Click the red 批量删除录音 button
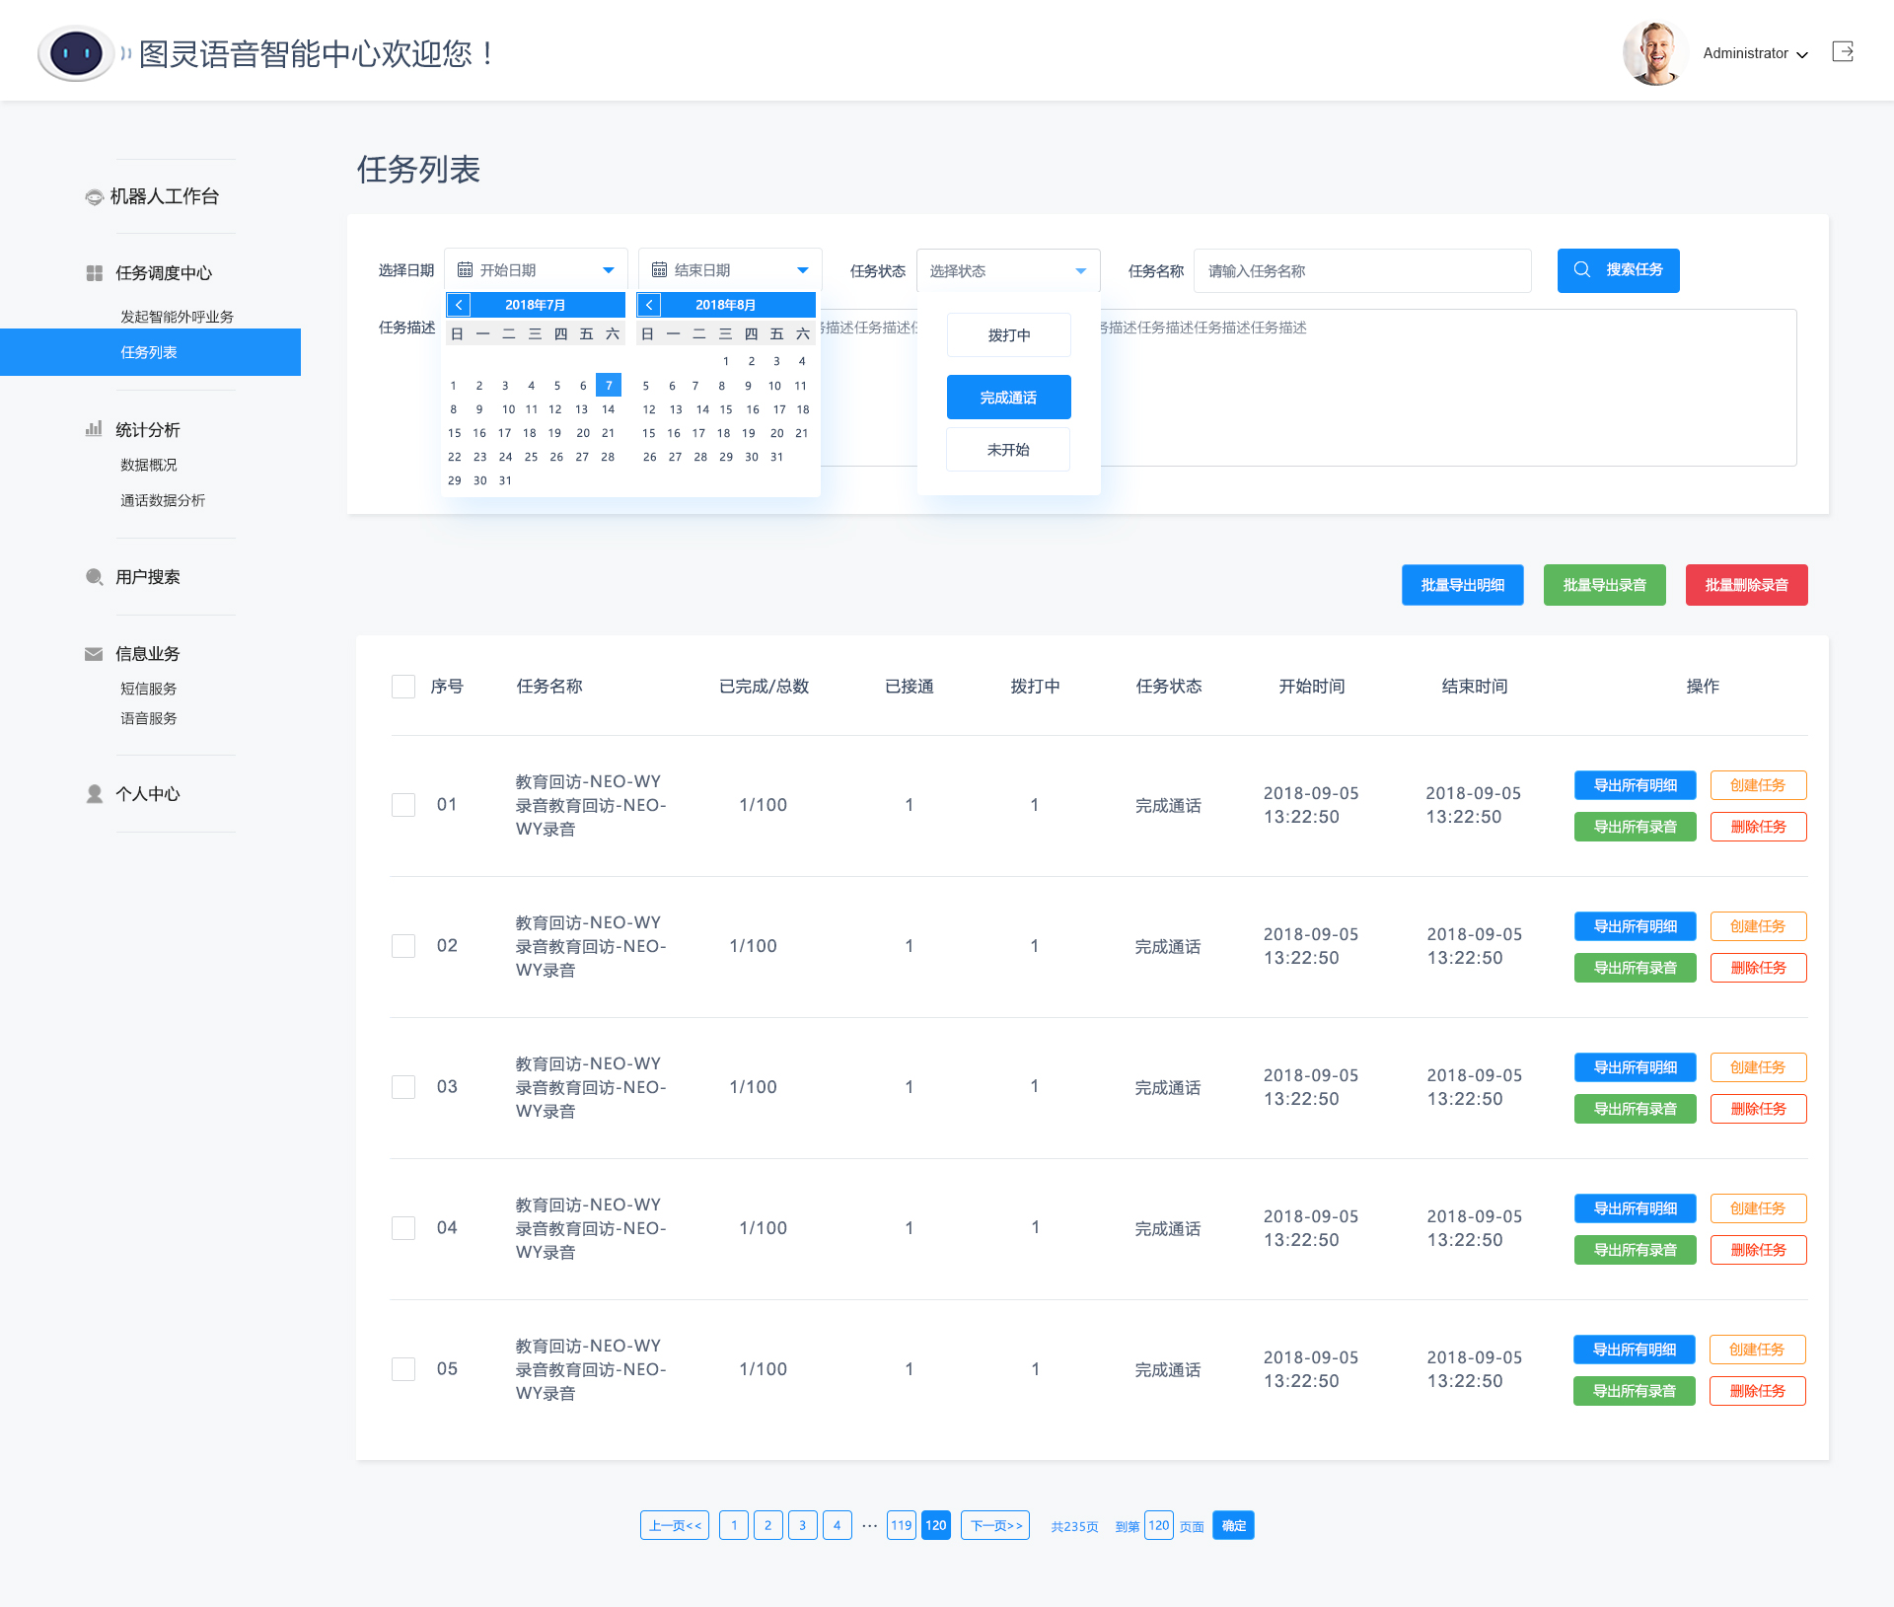 1746,585
